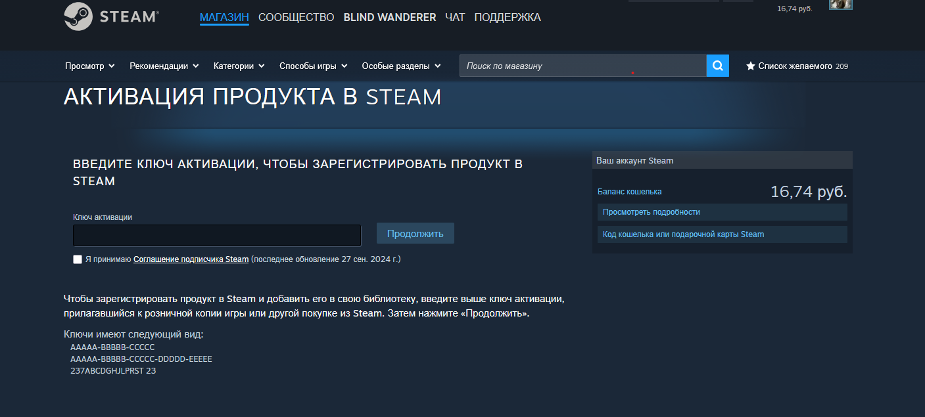This screenshot has width=925, height=417.
Task: Open the Рекомендации dropdown menu
Action: [x=164, y=66]
